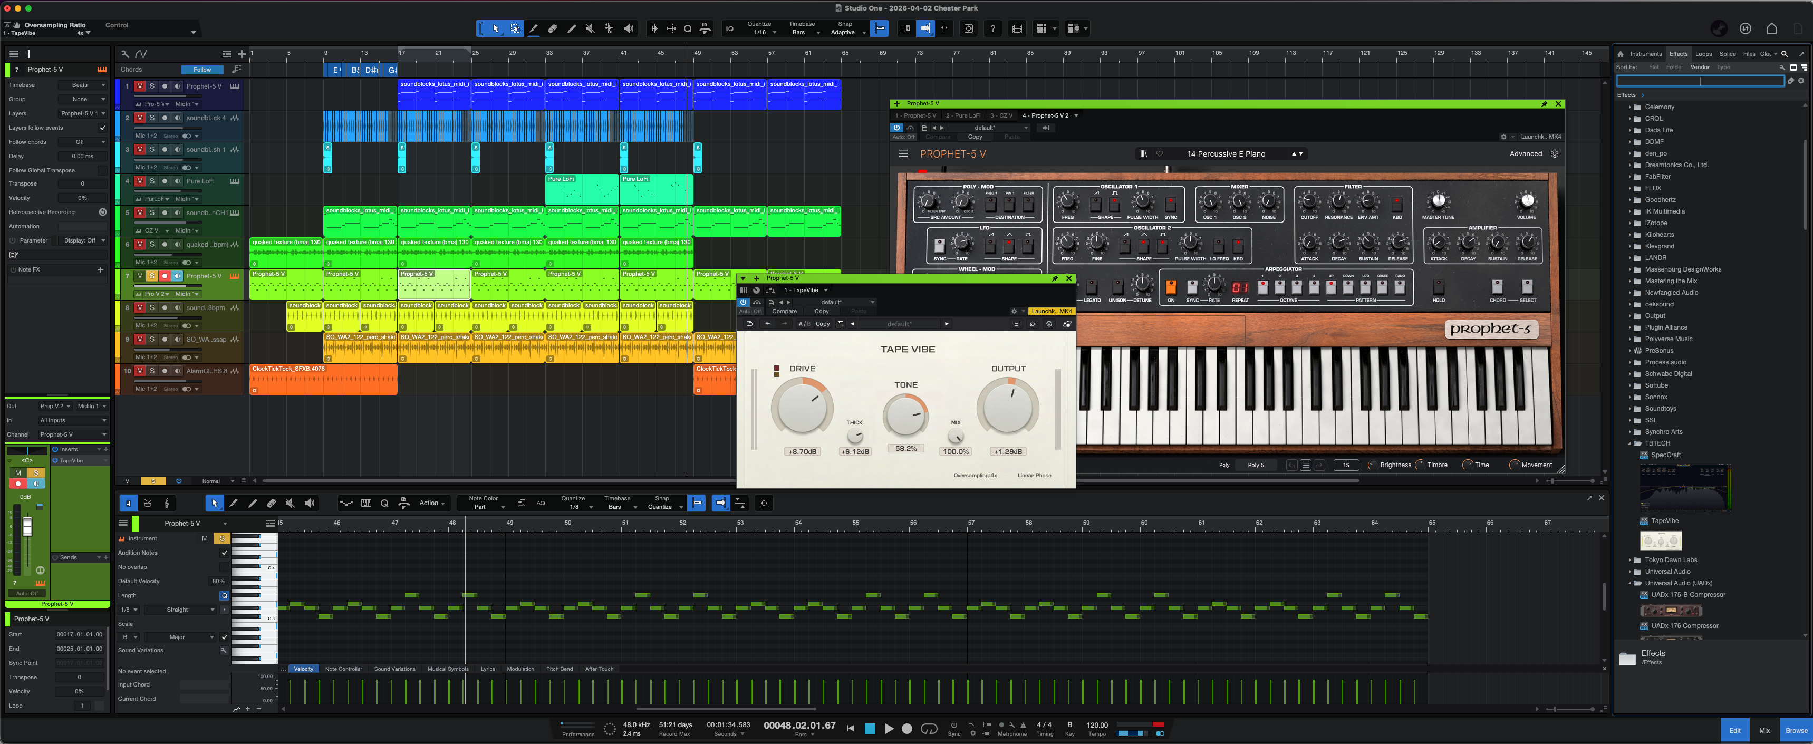The image size is (1813, 744).
Task: Select the Bend tool in the main toolbar
Action: tap(609, 29)
